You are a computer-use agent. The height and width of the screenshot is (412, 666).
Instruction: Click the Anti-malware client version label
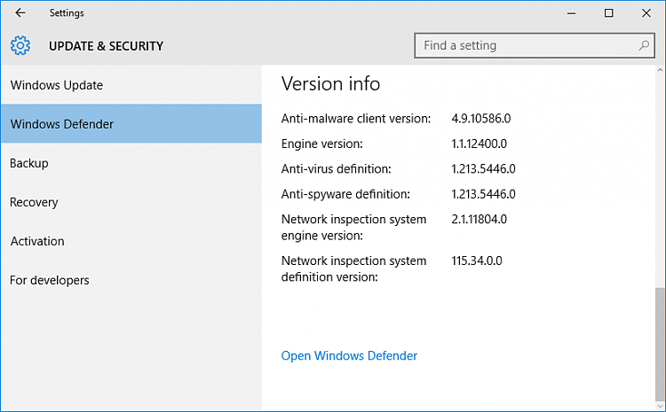(x=356, y=118)
